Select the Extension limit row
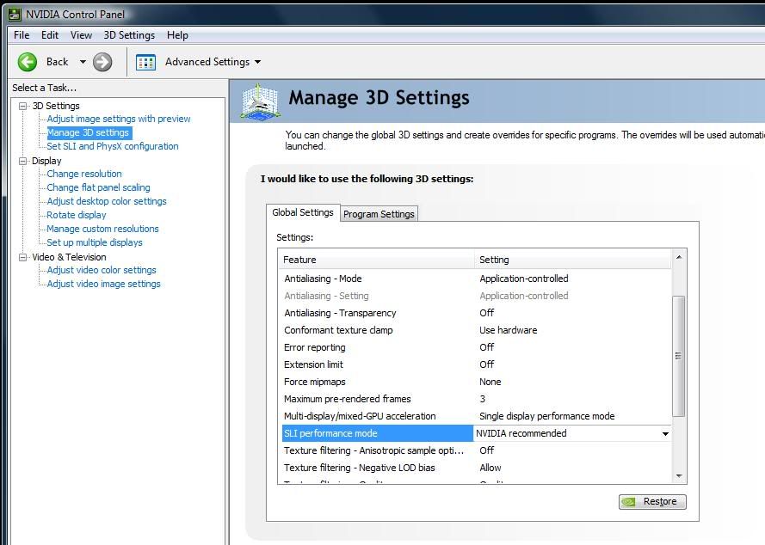 pyautogui.click(x=477, y=364)
